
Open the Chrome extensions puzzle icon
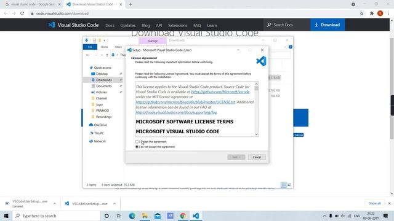[x=372, y=14]
